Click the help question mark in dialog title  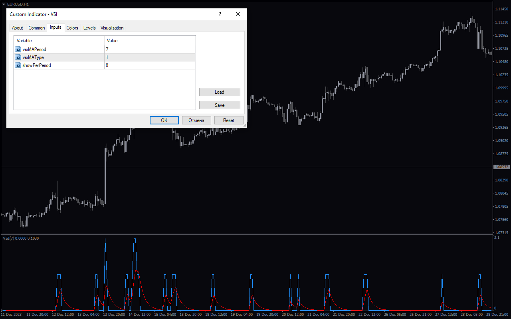(x=220, y=14)
